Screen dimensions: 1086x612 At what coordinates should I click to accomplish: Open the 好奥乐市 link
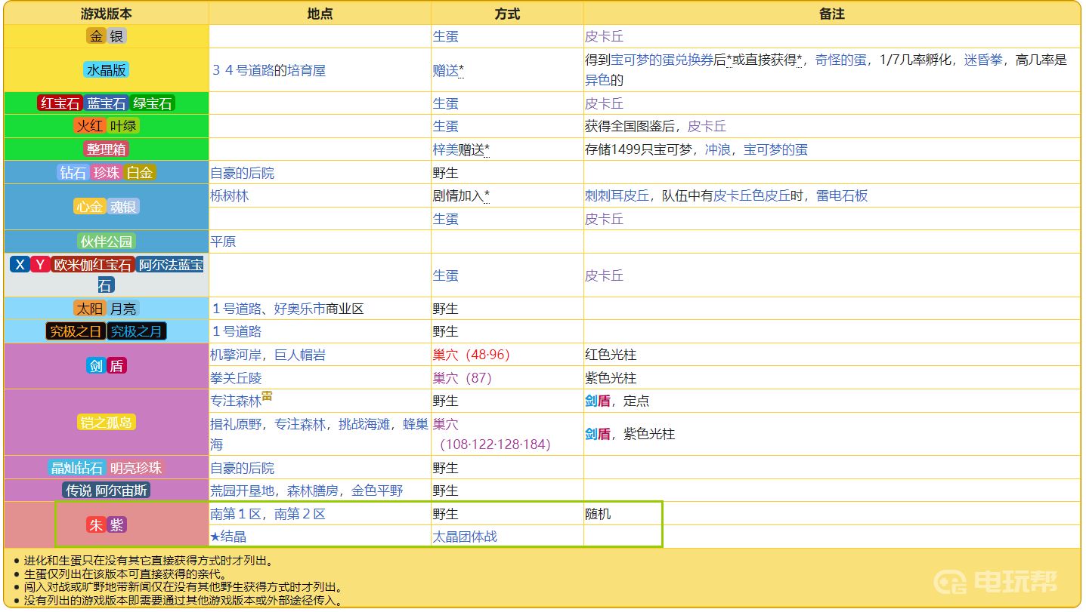coord(300,309)
